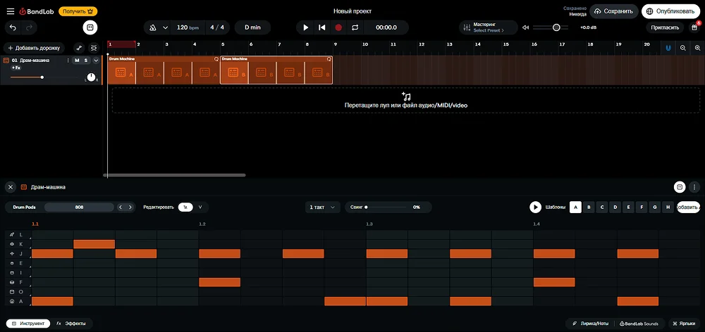Select pattern A
The height and width of the screenshot is (332, 705).
coord(575,207)
